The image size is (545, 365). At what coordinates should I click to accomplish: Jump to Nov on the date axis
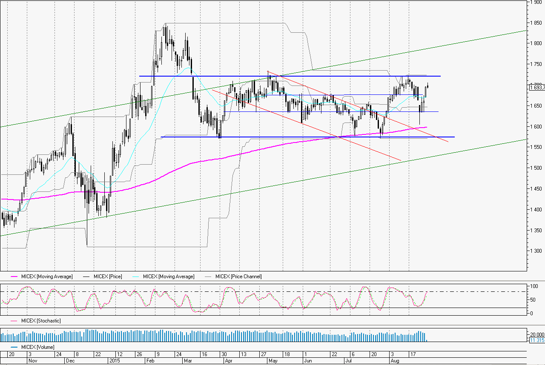(x=32, y=360)
